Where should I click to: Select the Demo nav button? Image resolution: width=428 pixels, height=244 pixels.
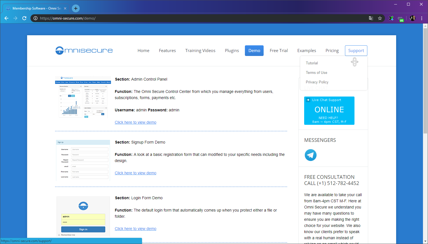[254, 51]
